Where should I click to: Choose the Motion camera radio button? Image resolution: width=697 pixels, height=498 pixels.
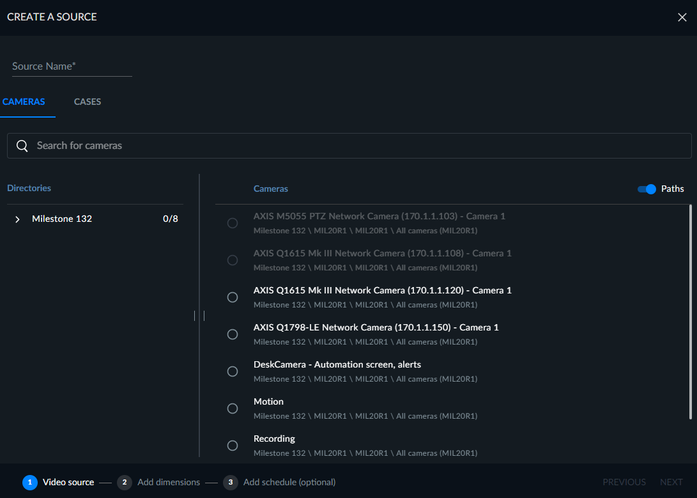point(233,409)
